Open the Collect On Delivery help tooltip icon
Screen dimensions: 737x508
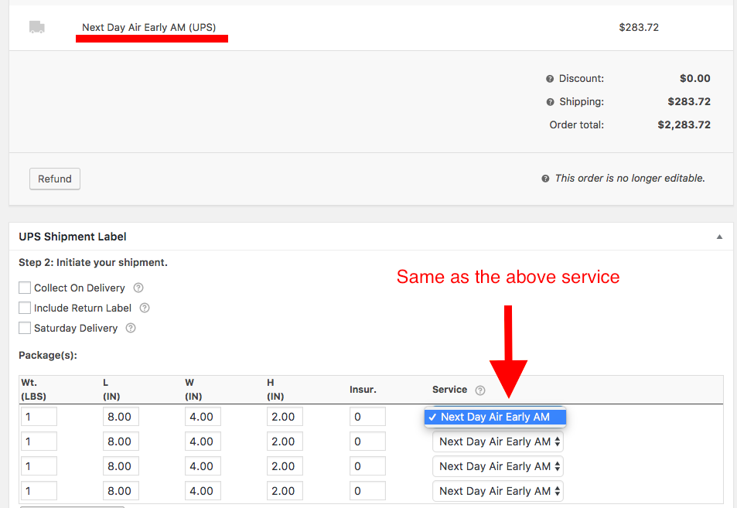(x=138, y=288)
